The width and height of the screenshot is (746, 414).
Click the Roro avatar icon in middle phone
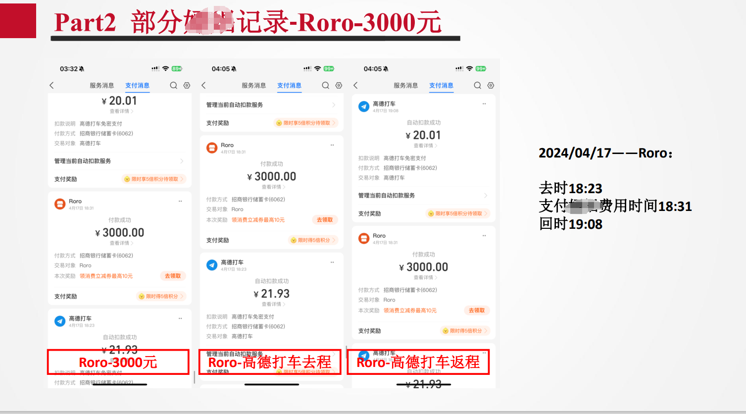click(x=212, y=148)
